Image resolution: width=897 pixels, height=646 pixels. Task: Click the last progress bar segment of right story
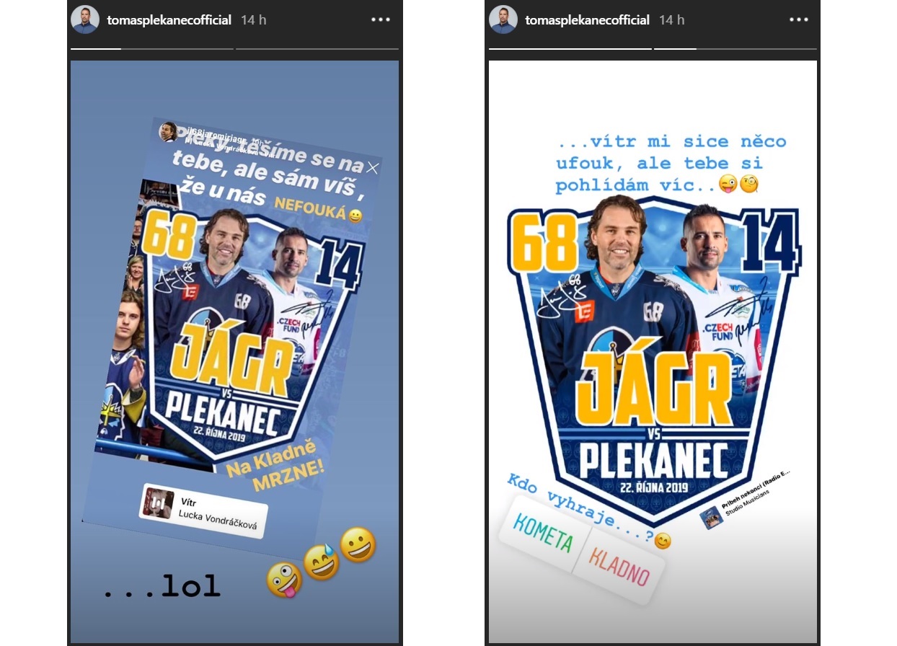756,49
